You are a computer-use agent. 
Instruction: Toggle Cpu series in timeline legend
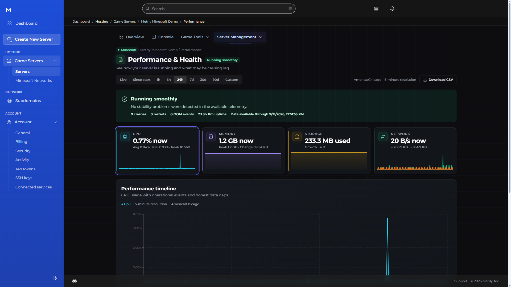[126, 204]
